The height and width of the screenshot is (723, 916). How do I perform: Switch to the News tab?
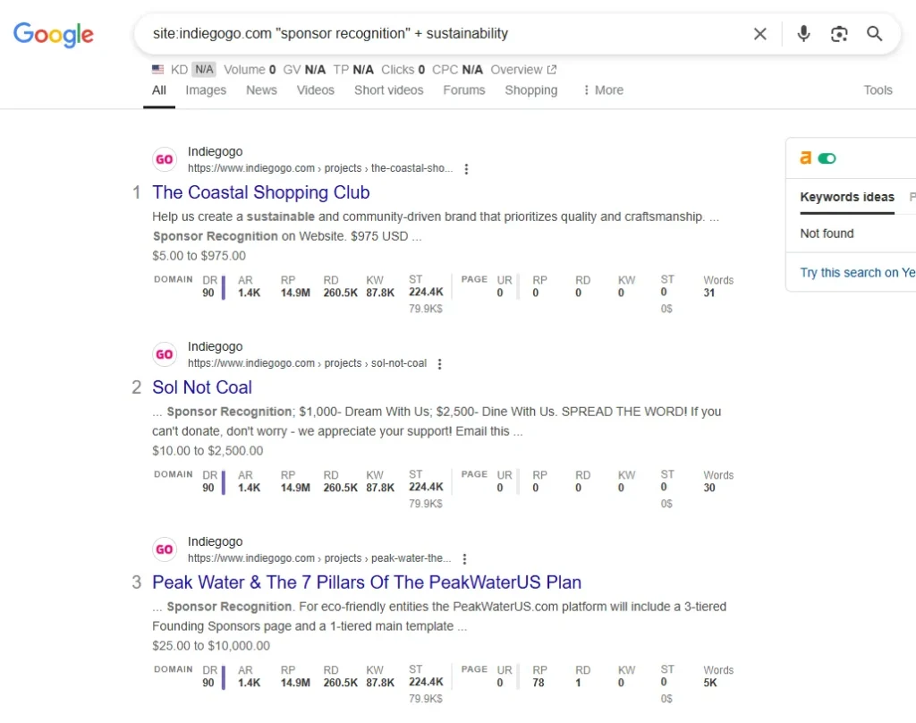[x=261, y=90]
